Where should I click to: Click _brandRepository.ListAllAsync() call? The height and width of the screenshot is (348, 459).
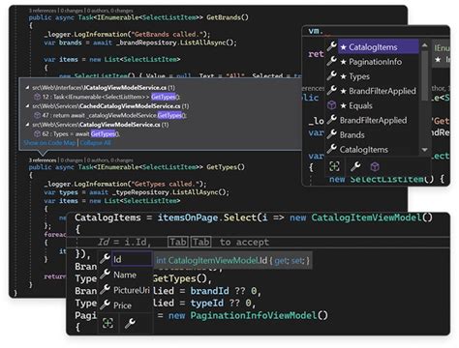tap(176, 43)
